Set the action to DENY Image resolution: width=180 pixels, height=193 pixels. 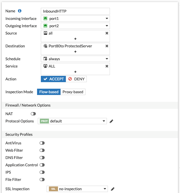click(x=76, y=79)
